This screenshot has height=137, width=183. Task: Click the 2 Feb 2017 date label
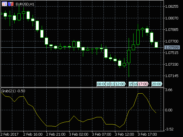[9, 134]
